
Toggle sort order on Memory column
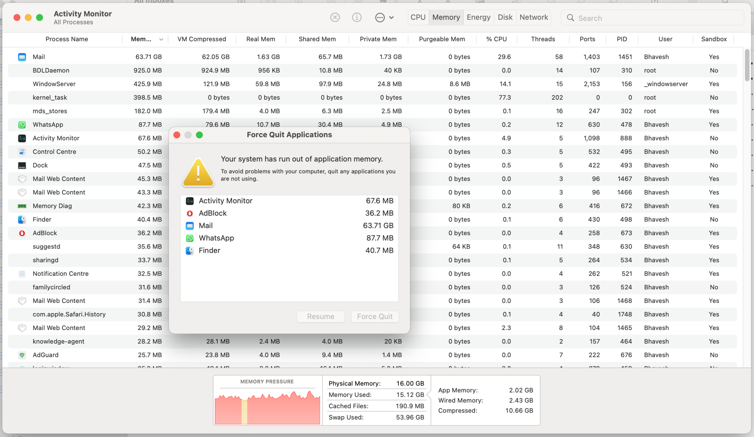point(146,39)
